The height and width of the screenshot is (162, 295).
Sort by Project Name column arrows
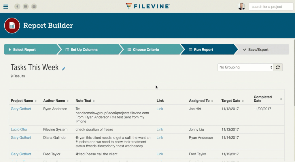[x=35, y=101]
